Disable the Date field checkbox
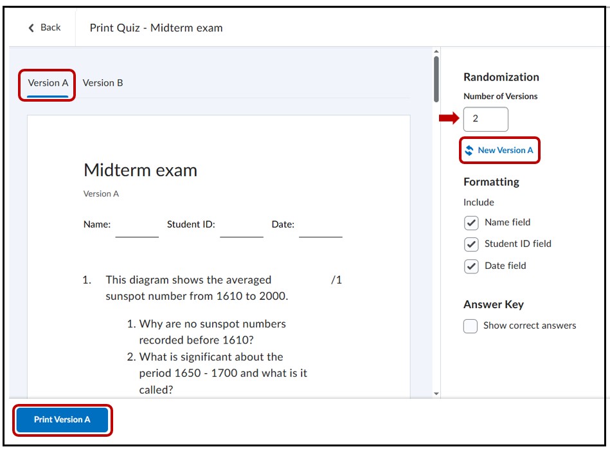This screenshot has width=610, height=449. (471, 266)
